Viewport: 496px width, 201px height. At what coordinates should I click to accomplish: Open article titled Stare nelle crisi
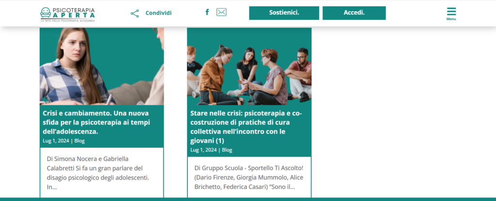tap(246, 127)
